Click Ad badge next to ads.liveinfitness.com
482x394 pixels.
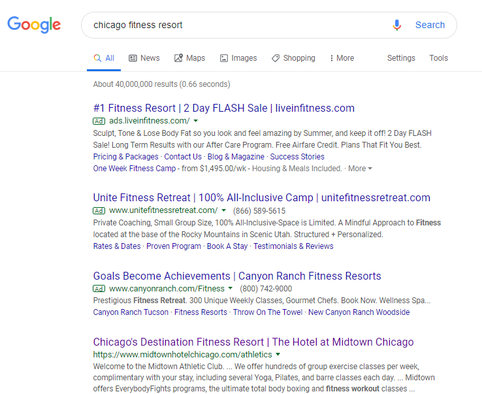point(99,121)
